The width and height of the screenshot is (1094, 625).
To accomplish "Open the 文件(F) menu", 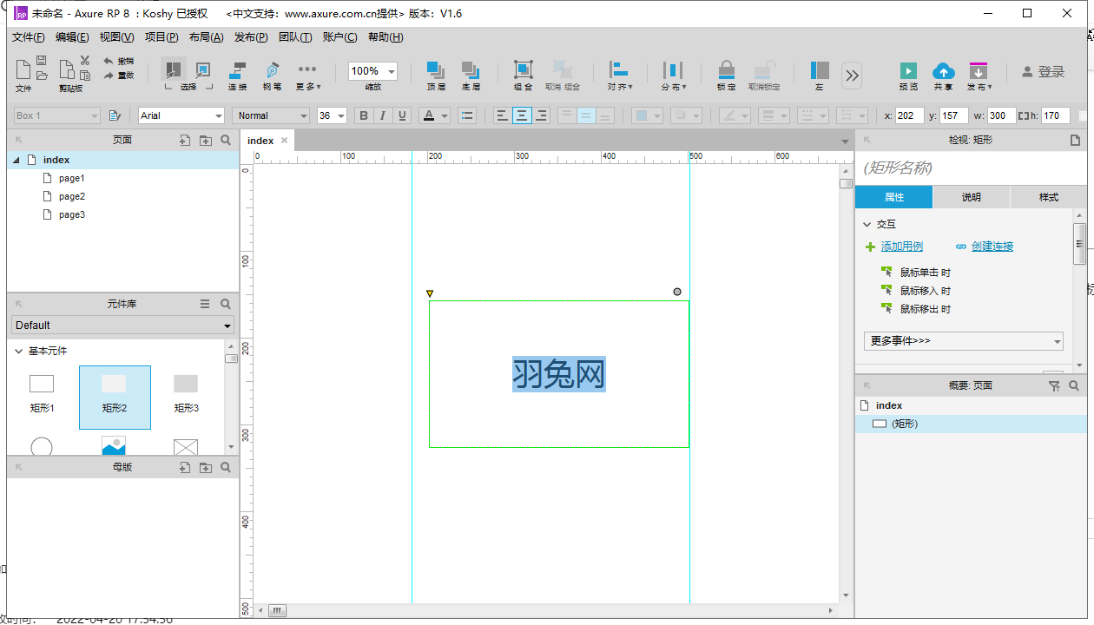I will [29, 37].
